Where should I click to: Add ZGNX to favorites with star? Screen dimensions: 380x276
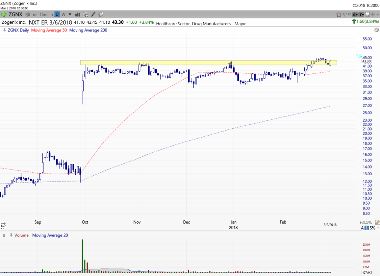[x=339, y=14]
